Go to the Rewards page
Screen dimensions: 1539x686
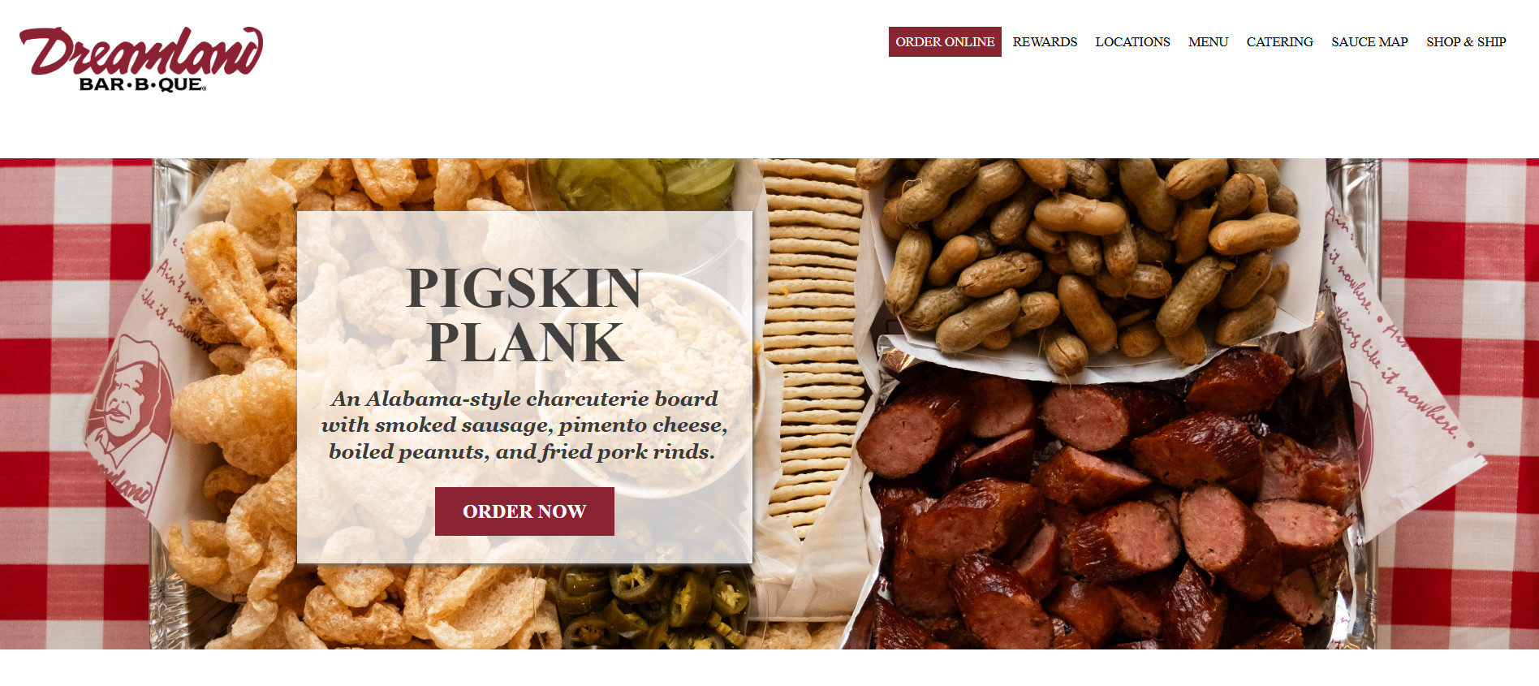[x=1045, y=41]
